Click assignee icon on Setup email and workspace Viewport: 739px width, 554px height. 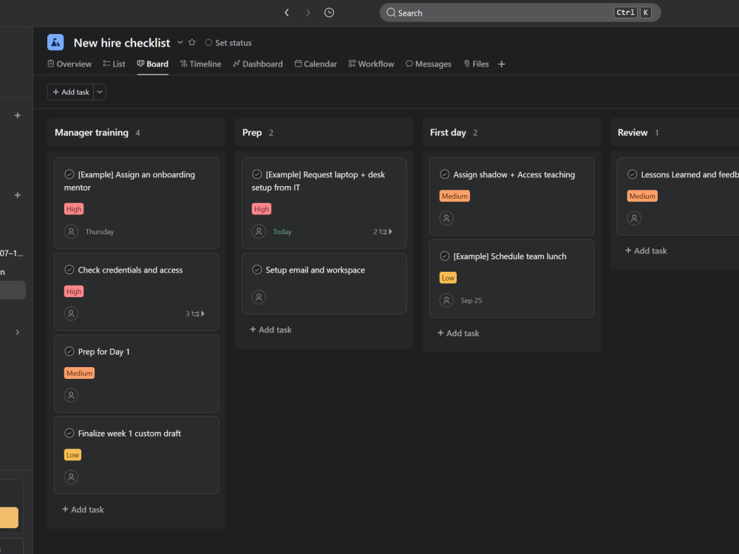[x=259, y=297]
